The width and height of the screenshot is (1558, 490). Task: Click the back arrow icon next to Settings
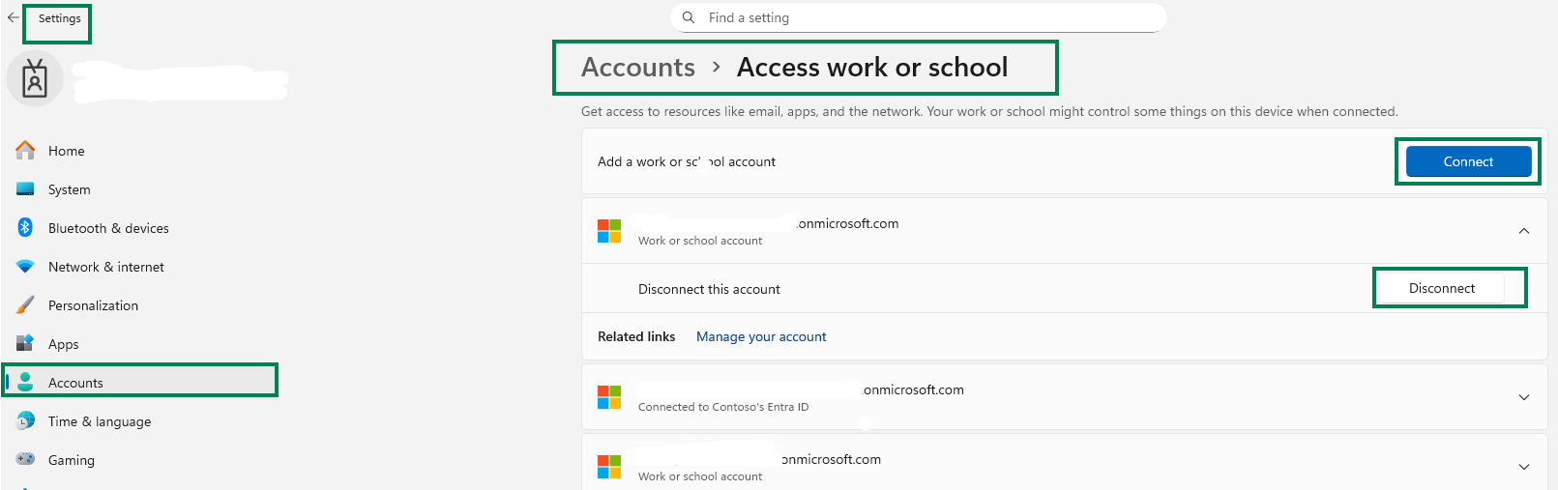coord(13,17)
